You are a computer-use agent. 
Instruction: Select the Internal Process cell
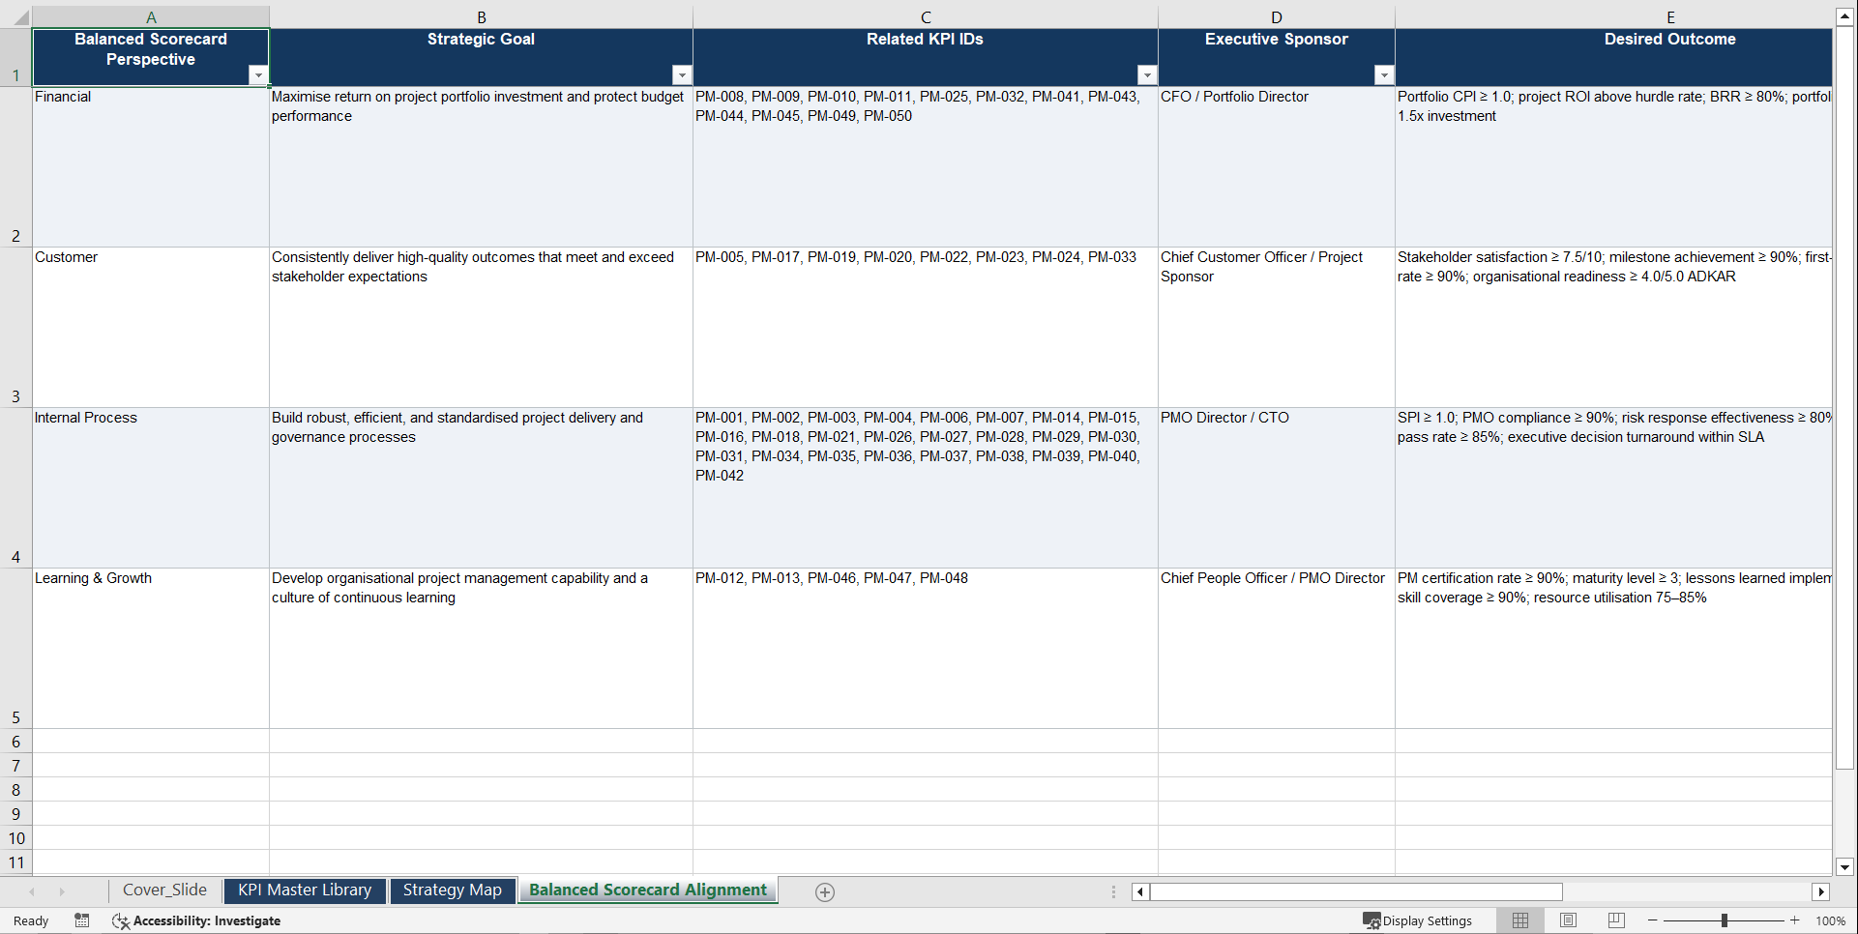pyautogui.click(x=151, y=488)
